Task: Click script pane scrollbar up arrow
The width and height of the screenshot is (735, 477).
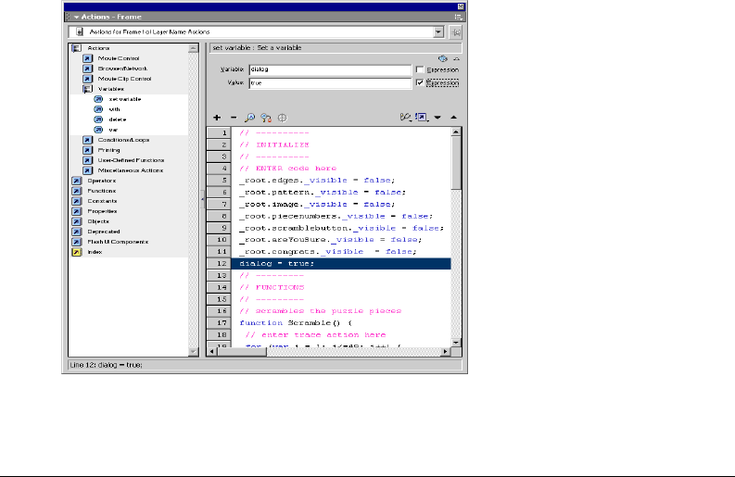Action: pos(456,132)
